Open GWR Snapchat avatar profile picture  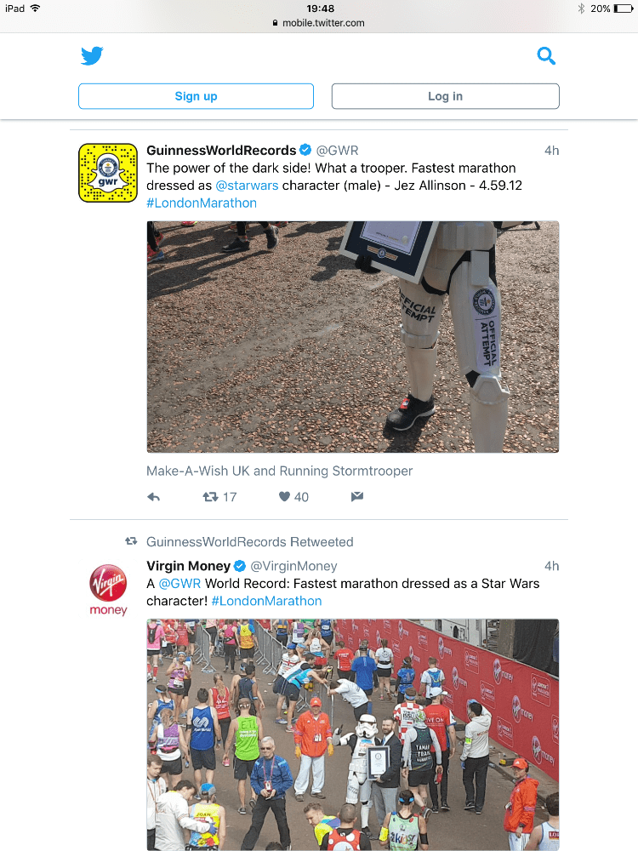coord(108,173)
